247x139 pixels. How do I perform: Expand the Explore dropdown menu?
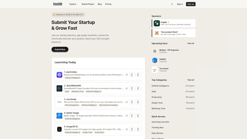pos(73,4)
